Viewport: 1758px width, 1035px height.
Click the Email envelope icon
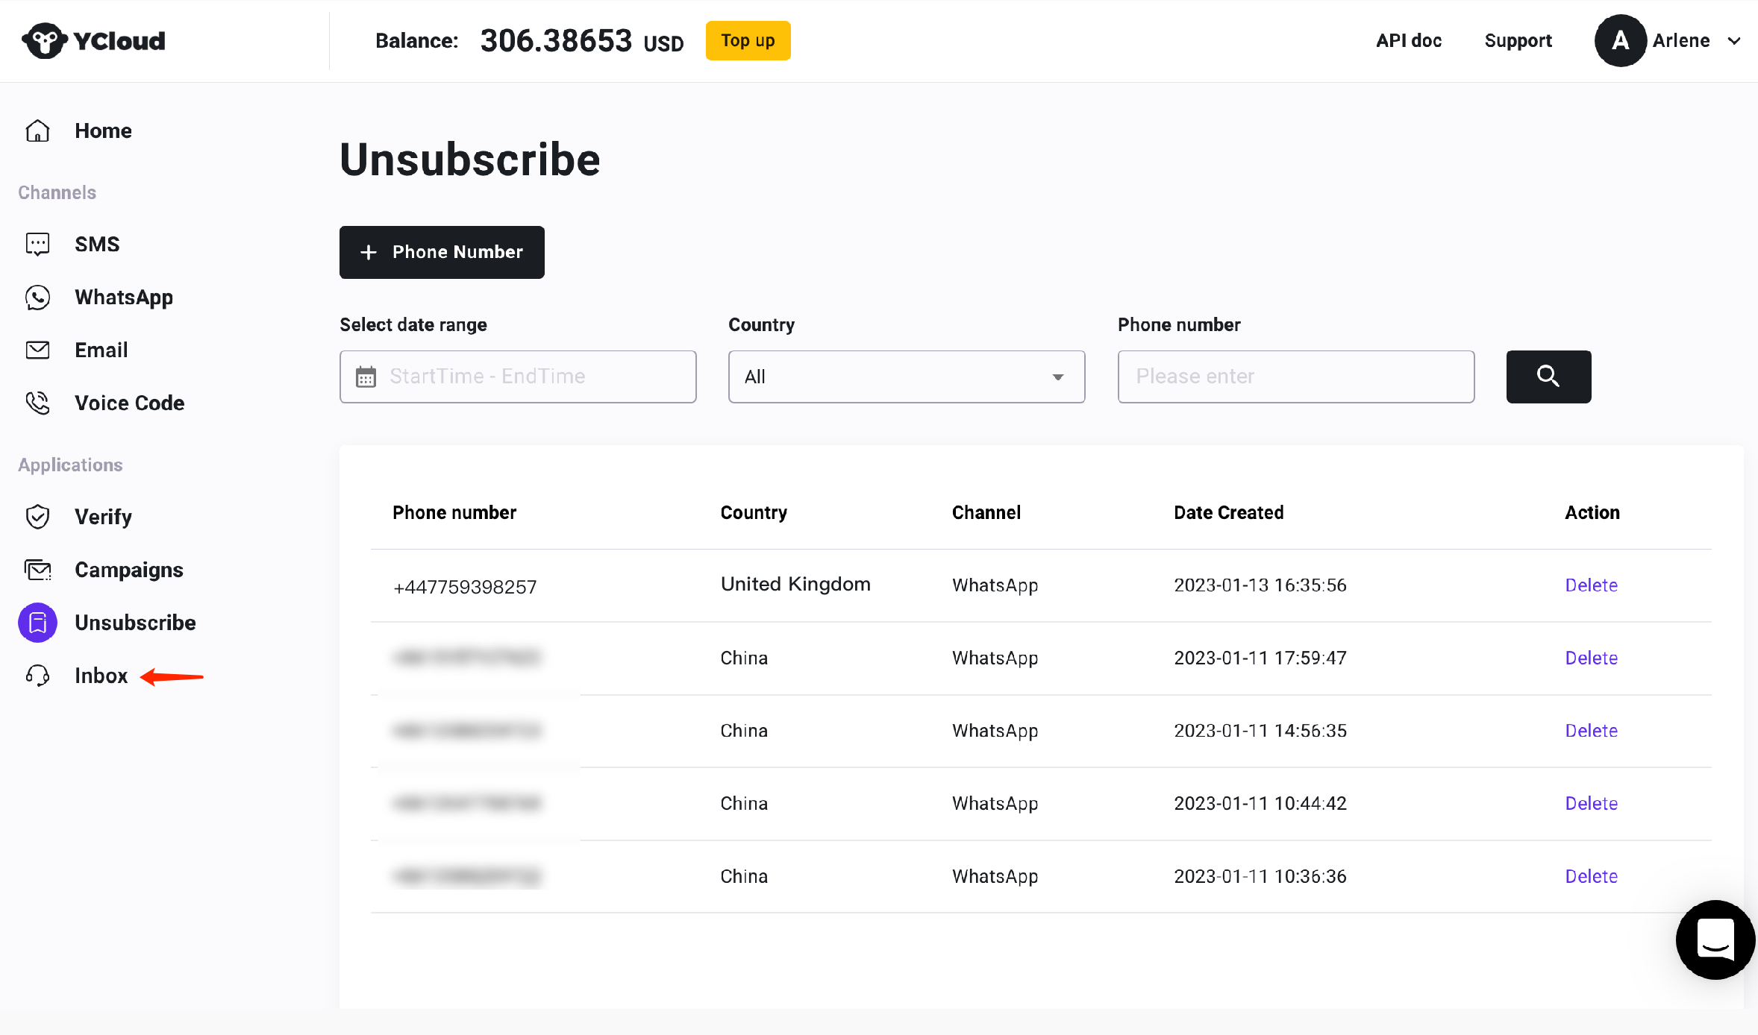pos(37,350)
